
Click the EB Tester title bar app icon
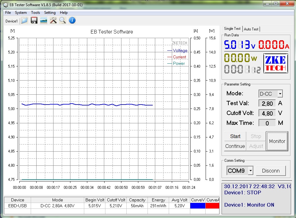click(x=6, y=5)
